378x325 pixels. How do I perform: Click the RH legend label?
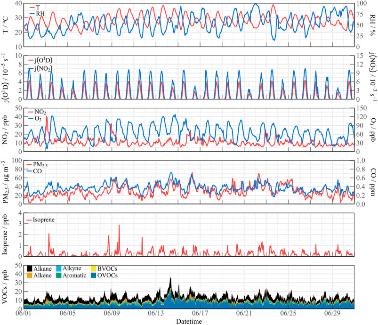40,14
